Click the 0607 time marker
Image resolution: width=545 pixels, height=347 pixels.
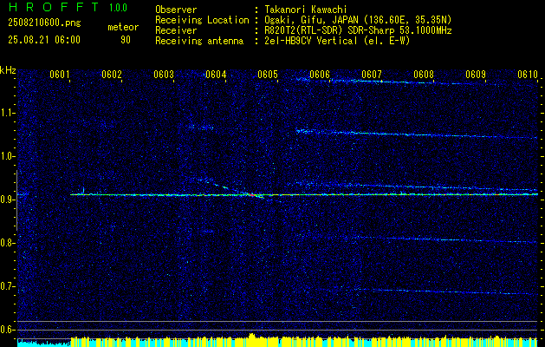point(372,74)
